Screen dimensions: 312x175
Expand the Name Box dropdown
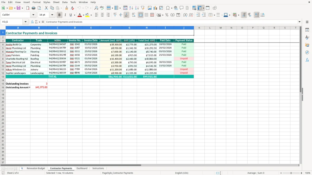pos(25,22)
